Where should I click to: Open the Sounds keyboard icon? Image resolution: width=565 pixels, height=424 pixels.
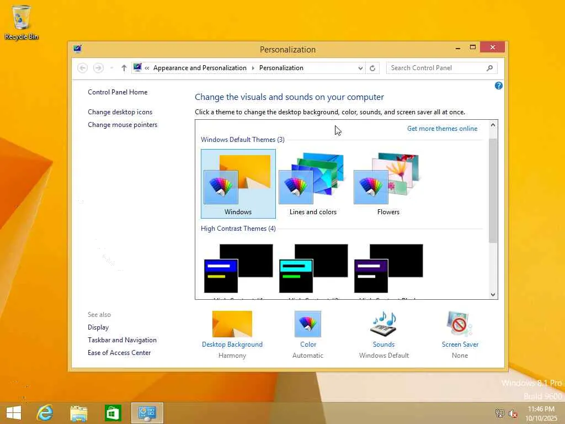click(x=383, y=324)
